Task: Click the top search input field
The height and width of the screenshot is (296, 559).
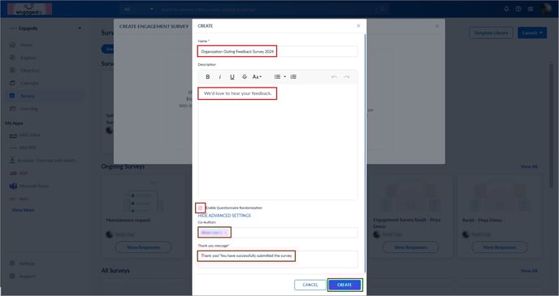Action: point(266,9)
